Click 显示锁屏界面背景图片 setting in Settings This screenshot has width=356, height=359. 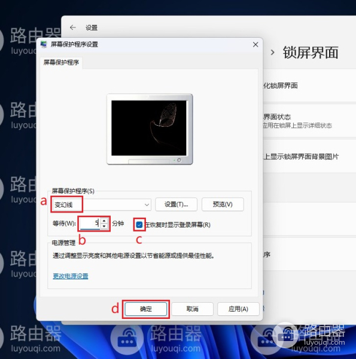pyautogui.click(x=309, y=157)
